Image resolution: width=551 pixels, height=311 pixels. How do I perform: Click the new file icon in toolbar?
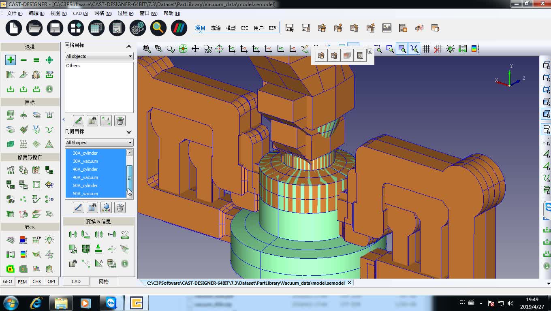[x=13, y=28]
